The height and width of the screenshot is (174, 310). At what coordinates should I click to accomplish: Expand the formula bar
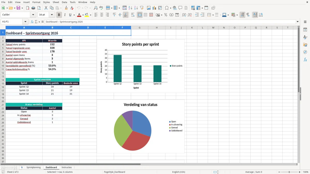(298, 22)
